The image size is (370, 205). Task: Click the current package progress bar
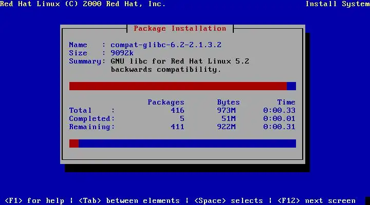(182, 86)
